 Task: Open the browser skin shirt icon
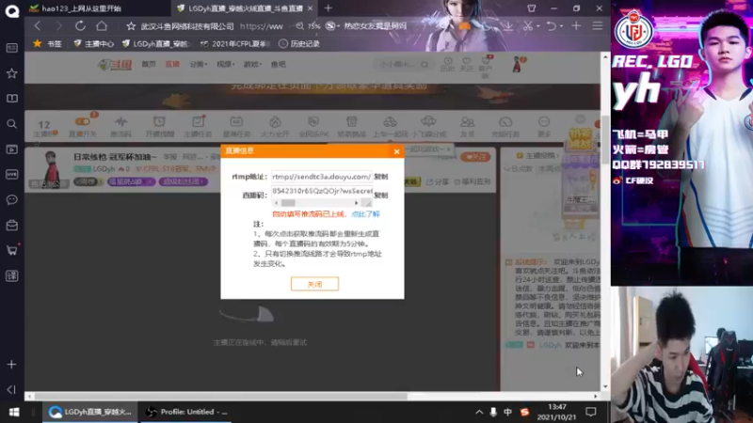[531, 8]
